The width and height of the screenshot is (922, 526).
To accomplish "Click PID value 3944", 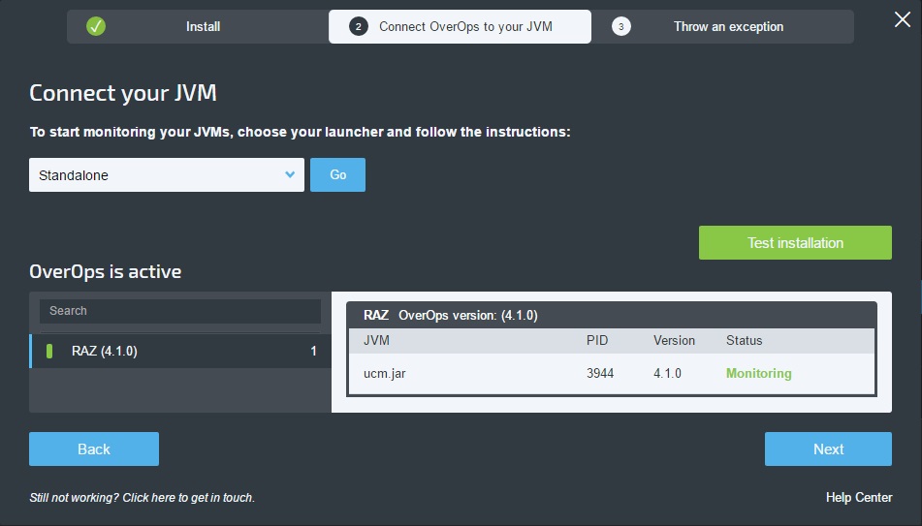I will (x=600, y=373).
